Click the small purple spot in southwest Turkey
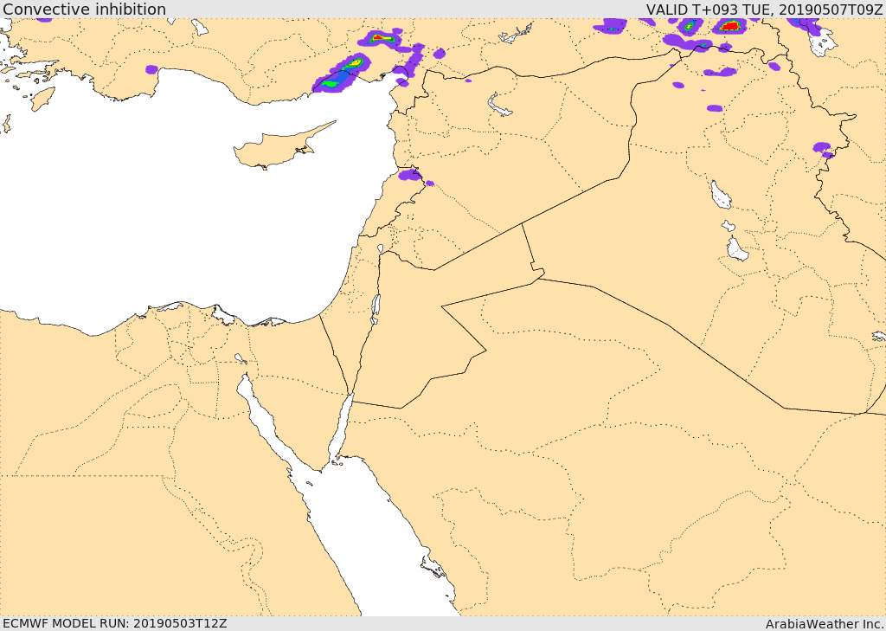Image resolution: width=886 pixels, height=631 pixels. pos(151,69)
